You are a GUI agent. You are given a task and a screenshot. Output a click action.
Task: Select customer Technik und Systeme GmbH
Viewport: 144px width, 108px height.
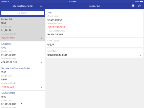[22, 78]
